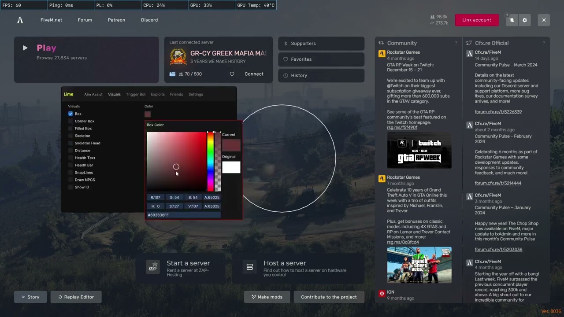This screenshot has height=317, width=564.
Task: Click the Cfx.re/FiveM avatar on January post
Action: [x=470, y=196]
